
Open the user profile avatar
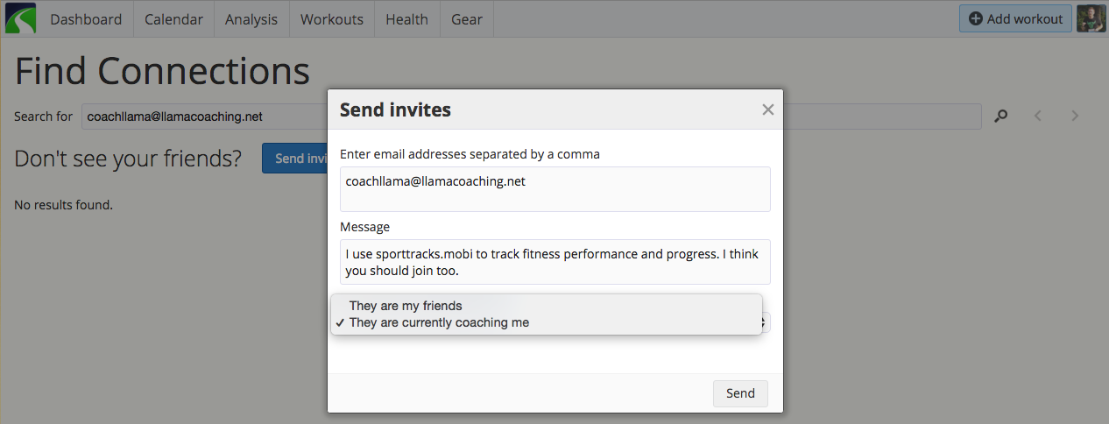point(1091,18)
